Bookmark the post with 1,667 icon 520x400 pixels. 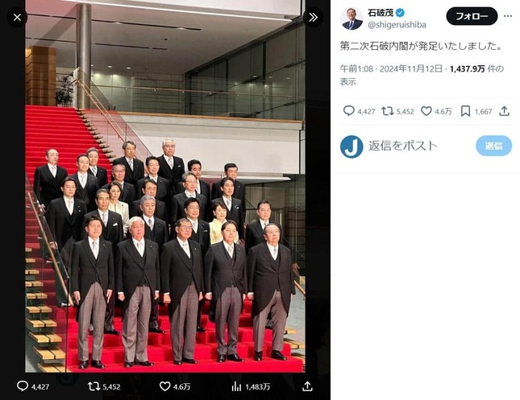point(467,111)
